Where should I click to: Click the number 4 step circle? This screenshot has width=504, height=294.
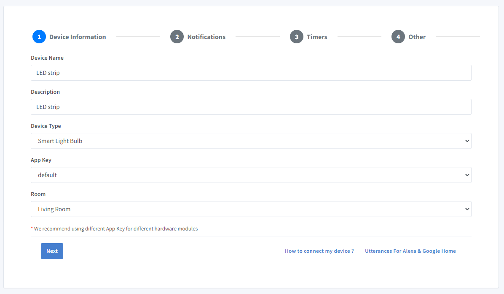coord(398,37)
